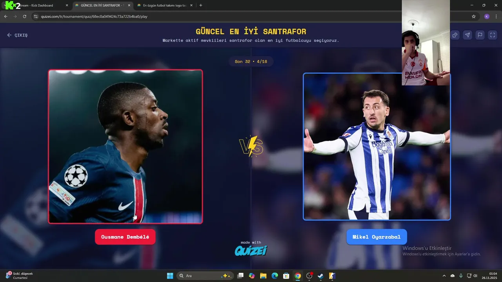Select the Ousmane Dembélé photo card
Viewport: 502px width, 282px height.
(125, 146)
